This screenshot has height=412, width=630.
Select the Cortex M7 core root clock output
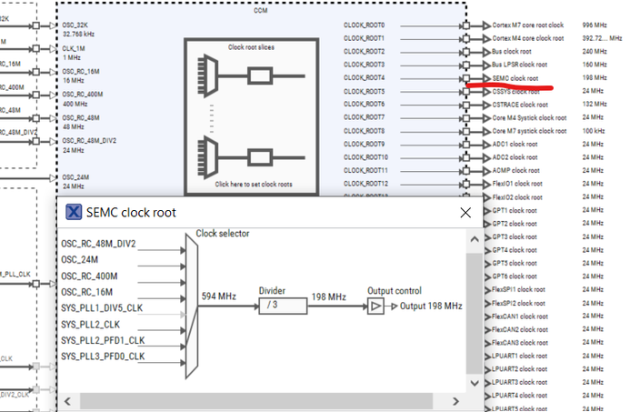(x=528, y=25)
